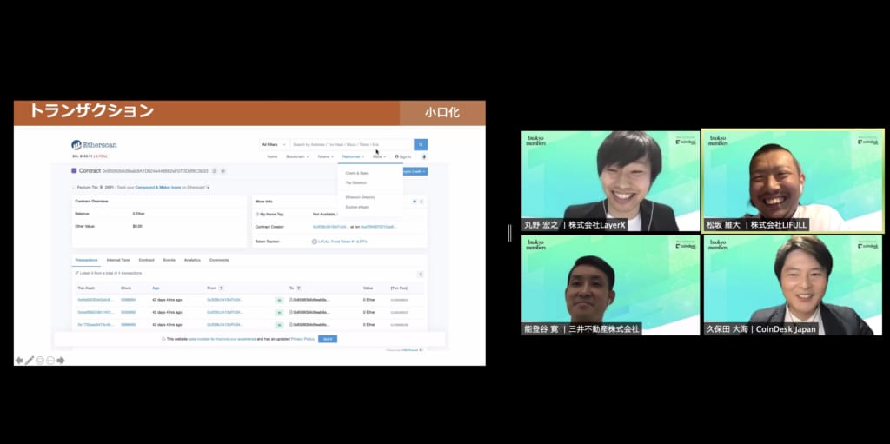The image size is (890, 444).
Task: Select the 丸野 宏之 LayerX video tile
Action: point(611,181)
